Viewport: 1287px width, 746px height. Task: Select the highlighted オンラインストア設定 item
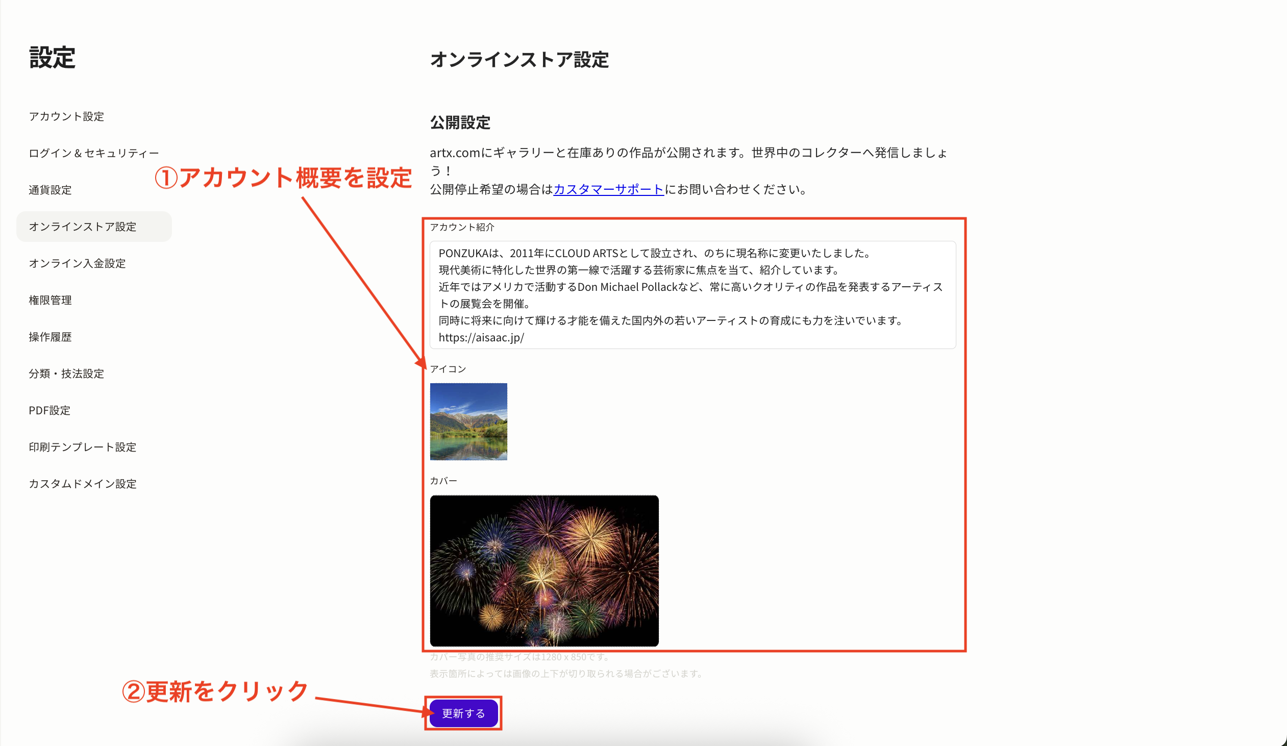[x=83, y=227]
